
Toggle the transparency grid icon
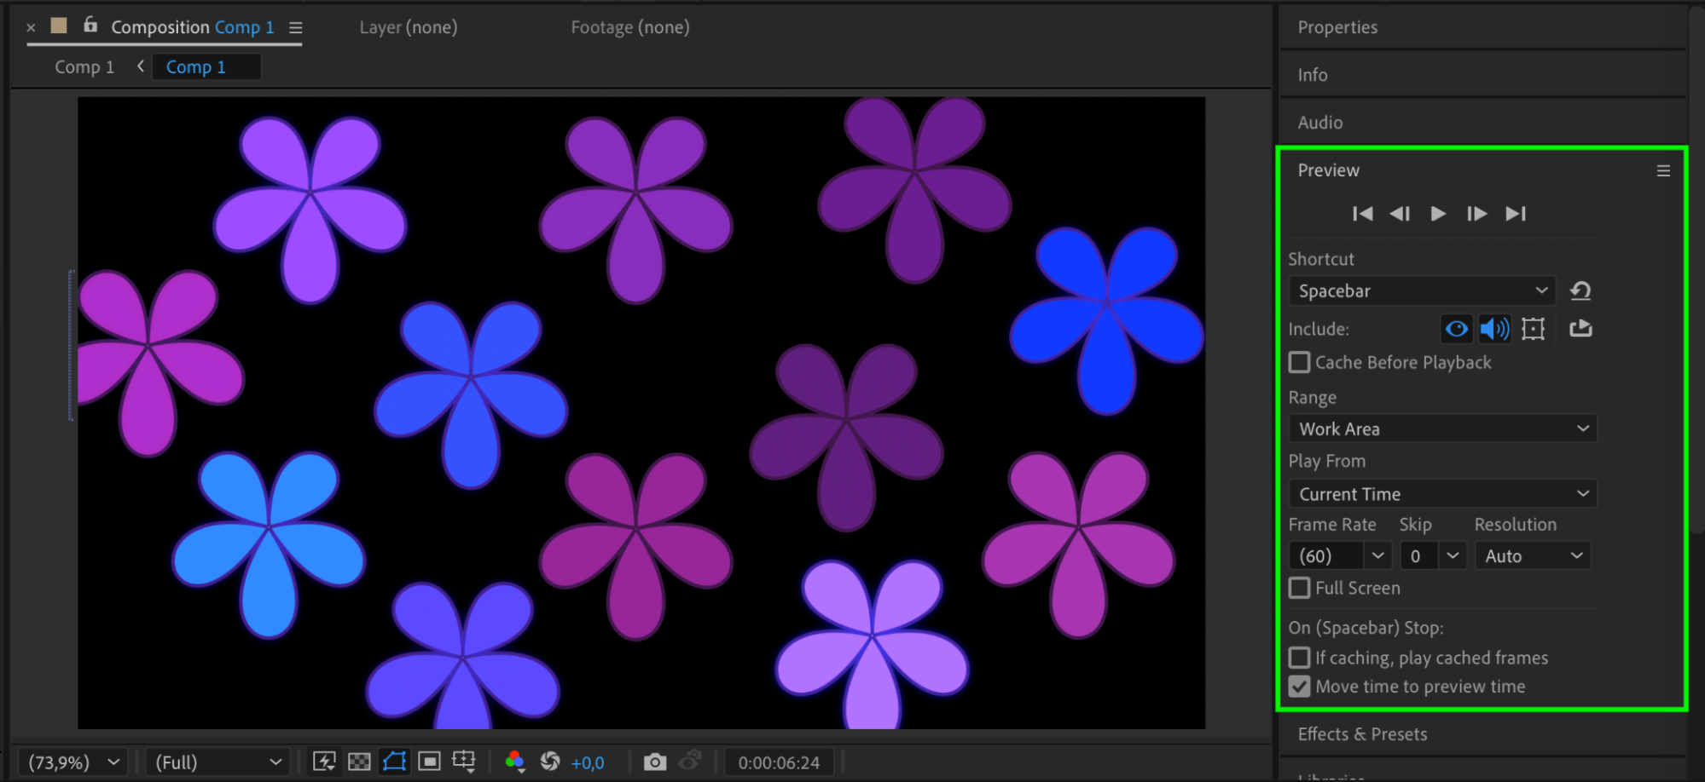pos(359,762)
